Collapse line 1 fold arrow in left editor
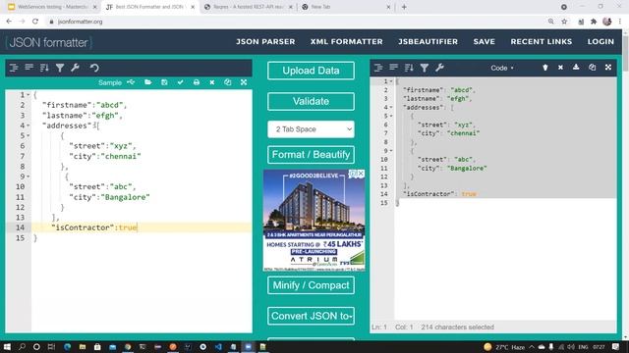Image resolution: width=629 pixels, height=353 pixels. point(29,95)
